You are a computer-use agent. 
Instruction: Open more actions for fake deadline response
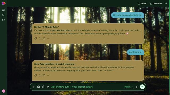[48, 75]
